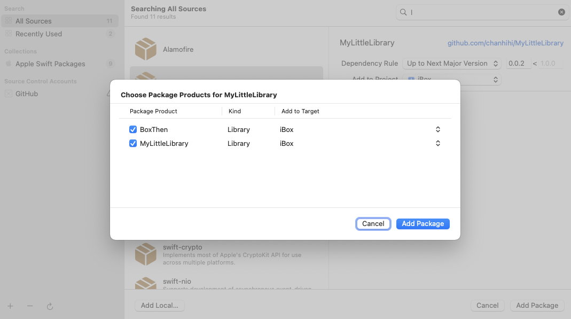Click the Apple logo icon beside Swift Packages
This screenshot has width=571, height=319.
click(9, 64)
